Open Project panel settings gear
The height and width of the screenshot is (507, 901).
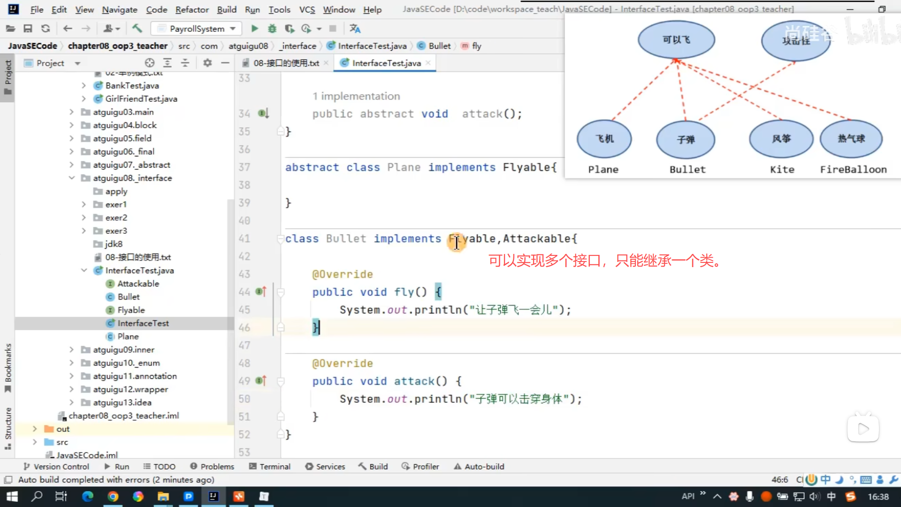(x=207, y=63)
